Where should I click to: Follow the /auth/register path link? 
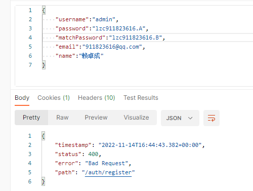coord(108,172)
